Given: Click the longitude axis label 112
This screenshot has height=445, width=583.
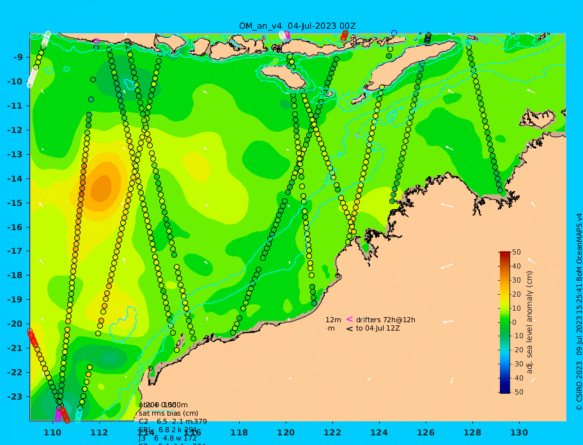Looking at the screenshot, I should 99,432.
